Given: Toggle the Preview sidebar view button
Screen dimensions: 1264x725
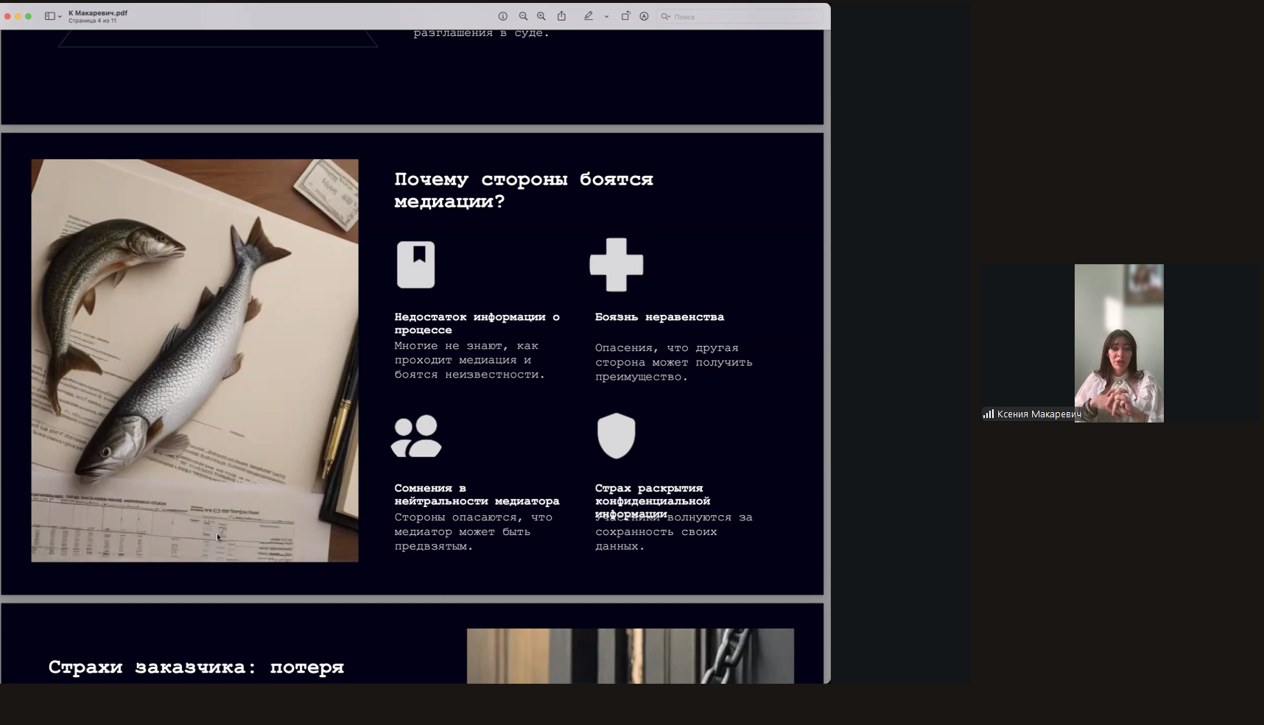Looking at the screenshot, I should pos(49,16).
